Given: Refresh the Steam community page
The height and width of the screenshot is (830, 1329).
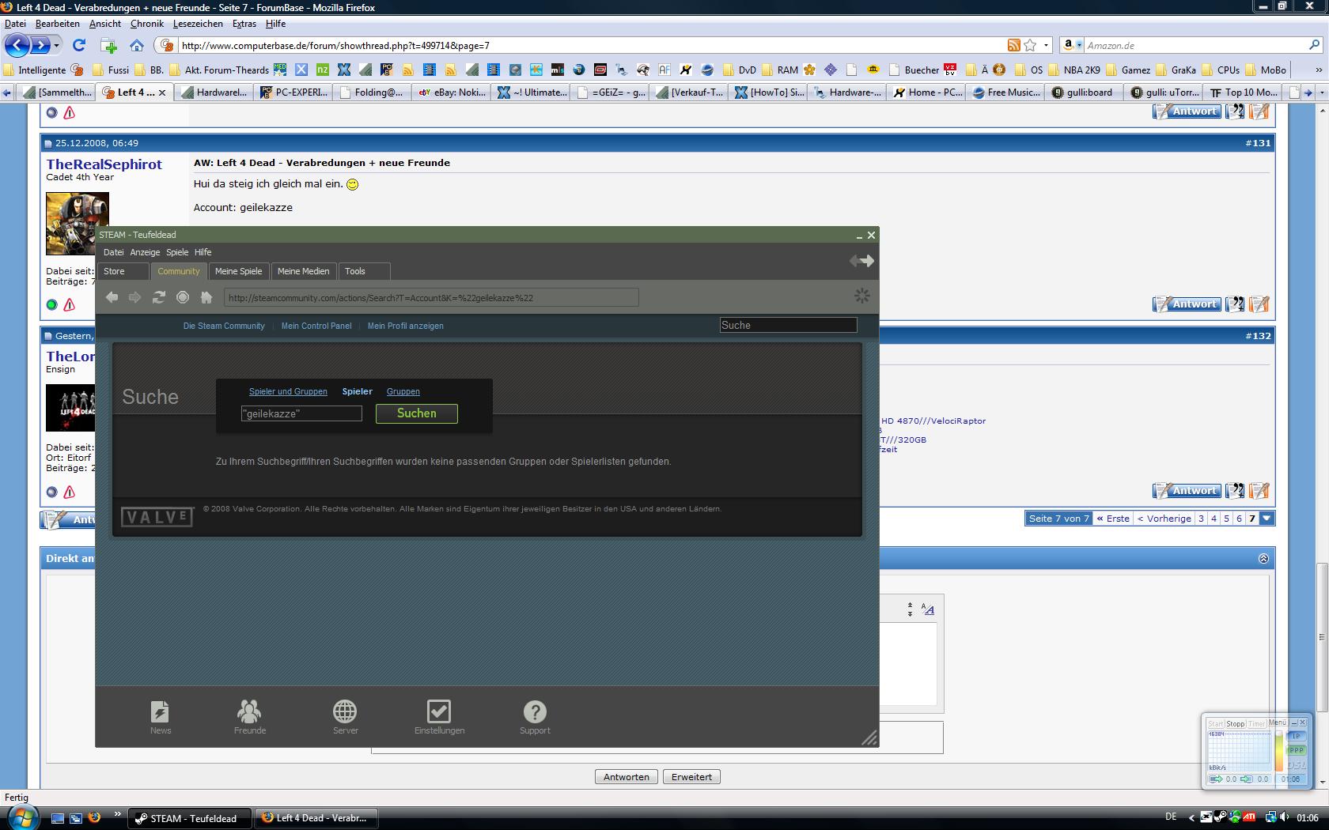Looking at the screenshot, I should (x=159, y=297).
